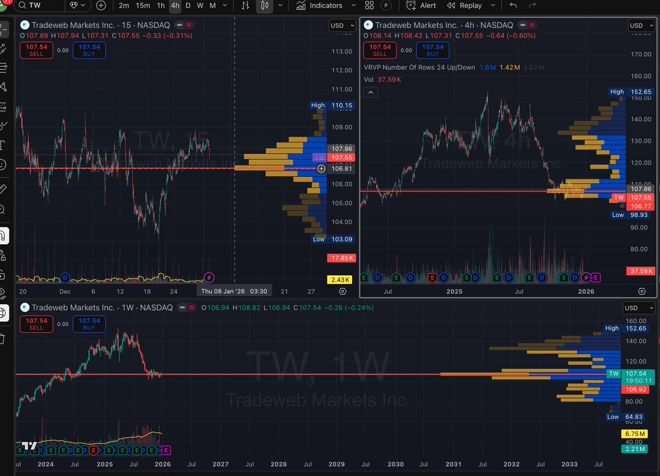Toggle the red wave pill on 15-minute chart
The width and height of the screenshot is (660, 476).
(189, 25)
